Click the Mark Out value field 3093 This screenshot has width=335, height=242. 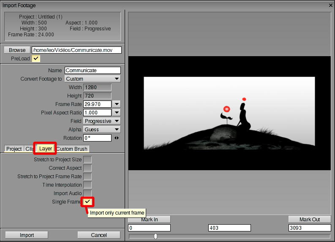point(310,228)
